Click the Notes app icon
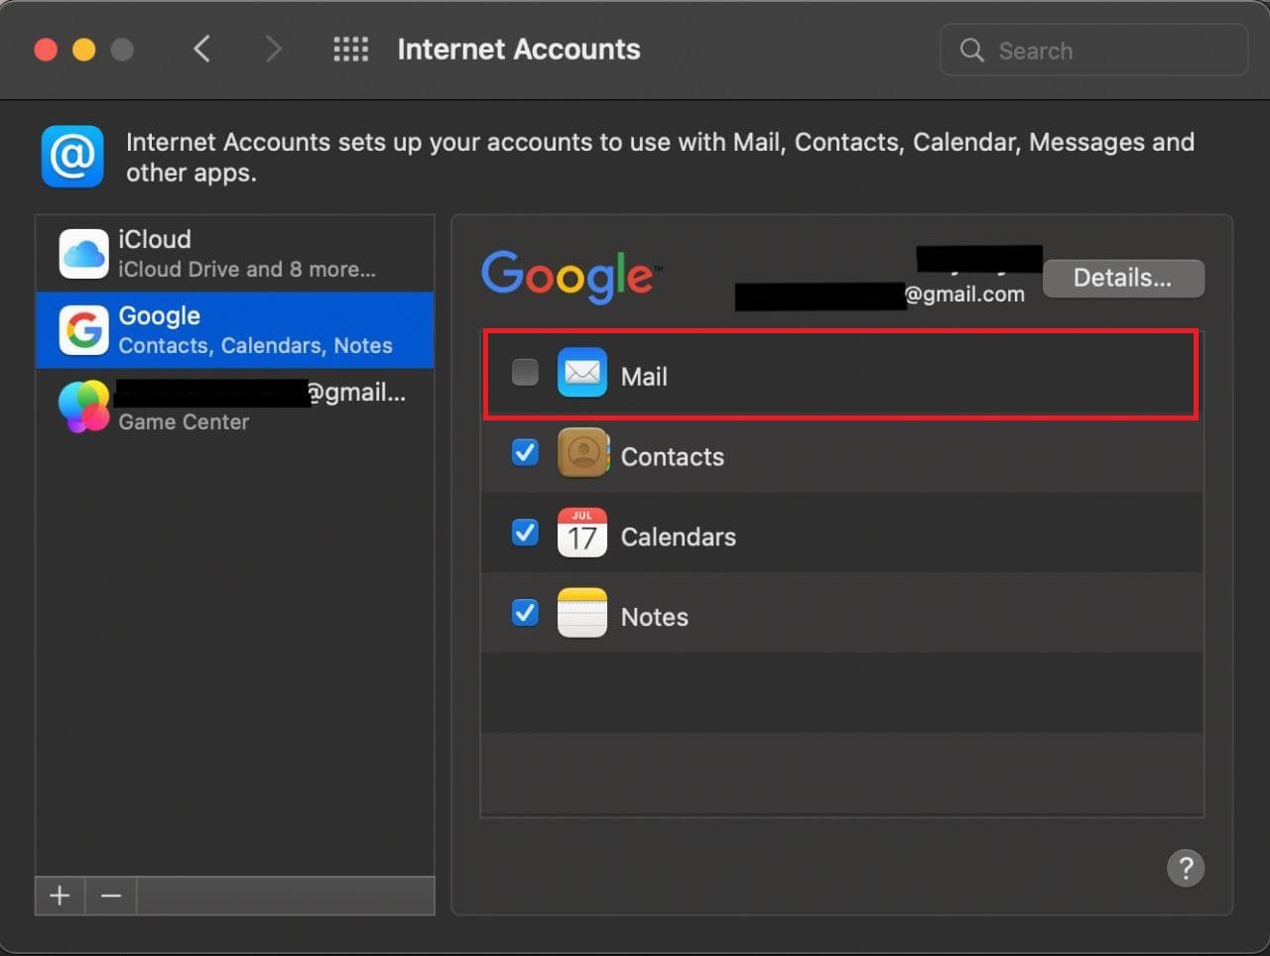This screenshot has width=1270, height=956. coord(582,613)
